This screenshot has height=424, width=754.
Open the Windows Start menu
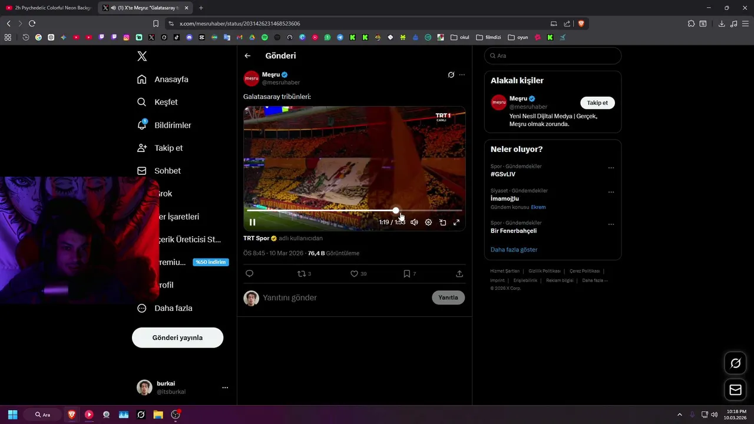point(12,415)
